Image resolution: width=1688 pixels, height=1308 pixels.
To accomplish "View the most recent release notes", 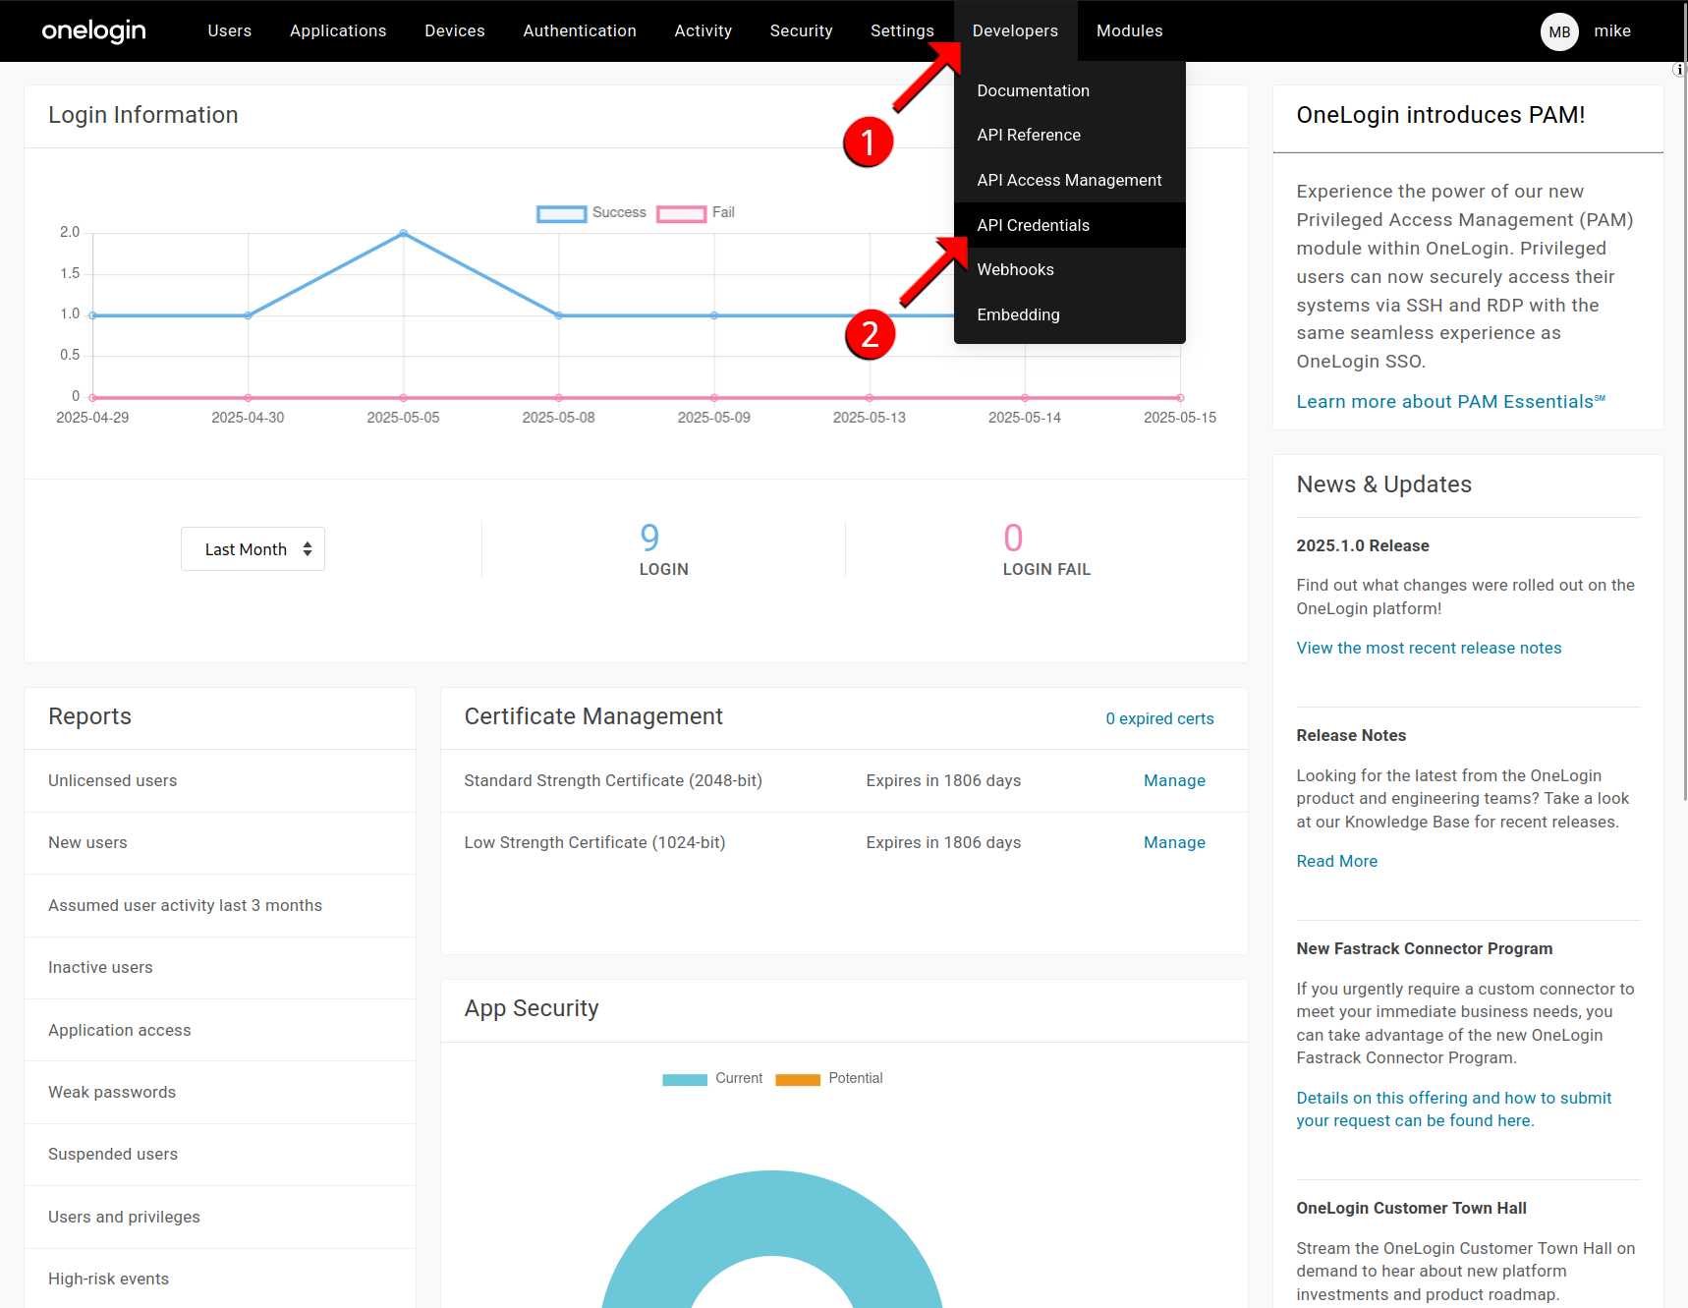I will click(x=1429, y=648).
